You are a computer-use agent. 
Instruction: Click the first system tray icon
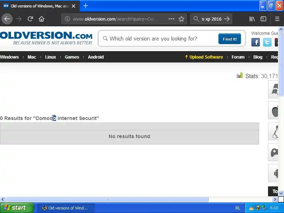[x=252, y=208]
